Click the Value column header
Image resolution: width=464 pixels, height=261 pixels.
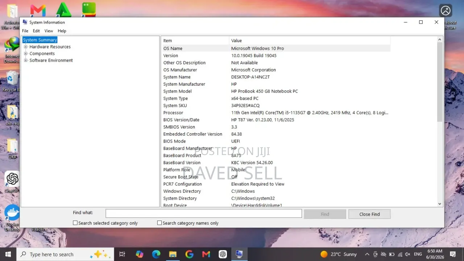310,41
